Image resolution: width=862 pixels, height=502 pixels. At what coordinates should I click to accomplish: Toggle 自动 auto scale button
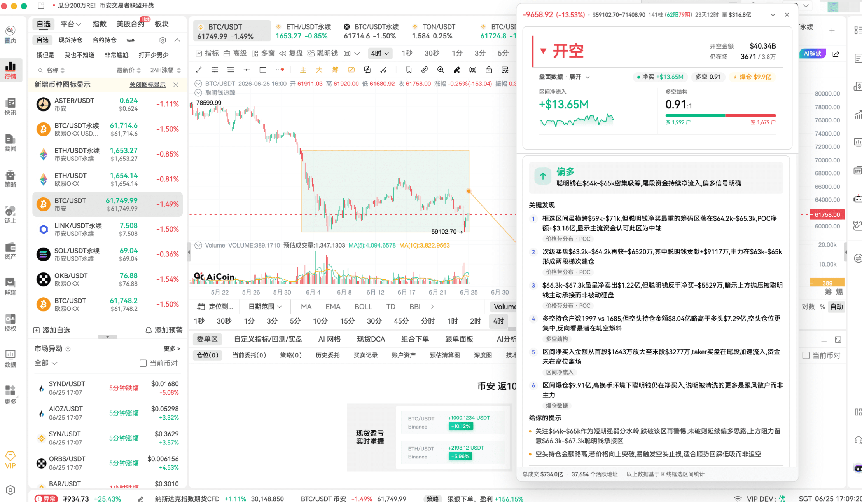(836, 307)
